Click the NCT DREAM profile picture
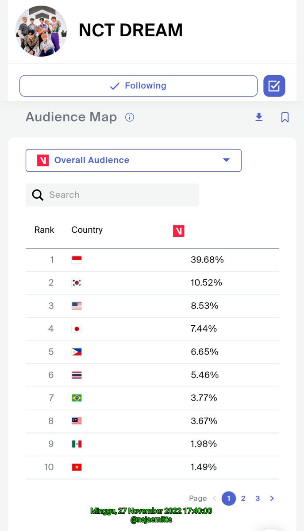Viewport: 304px width, 531px height. pyautogui.click(x=41, y=31)
